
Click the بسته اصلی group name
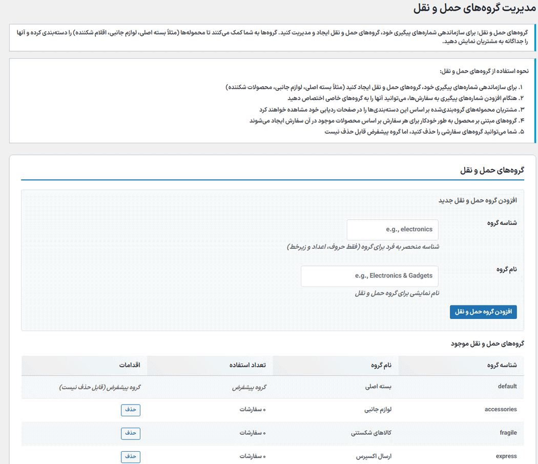pyautogui.click(x=380, y=387)
